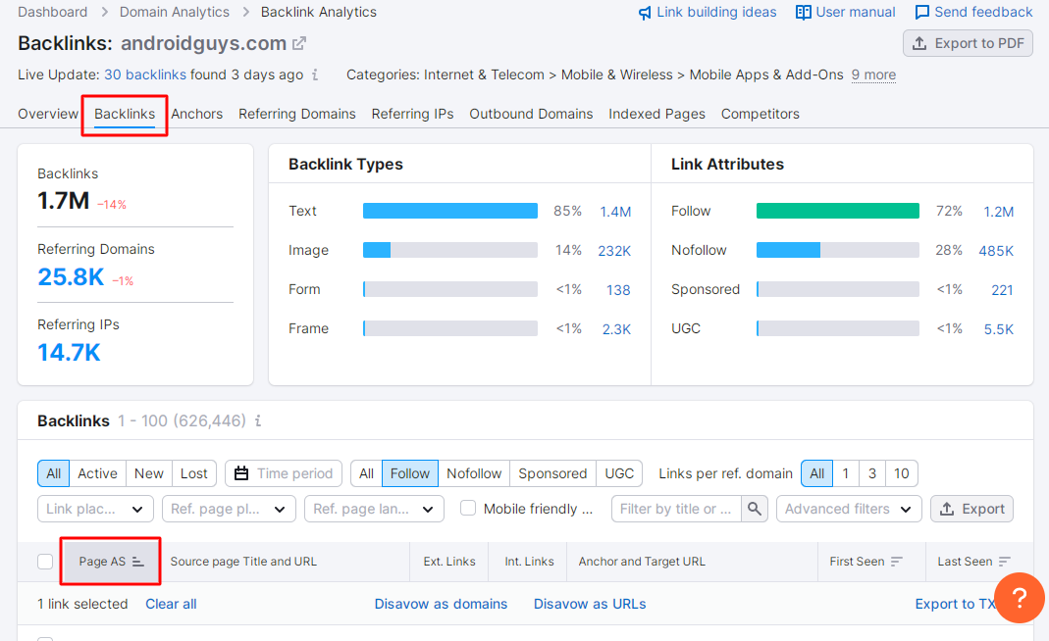Open the orange help question mark bubble
The height and width of the screenshot is (641, 1049).
1019,598
